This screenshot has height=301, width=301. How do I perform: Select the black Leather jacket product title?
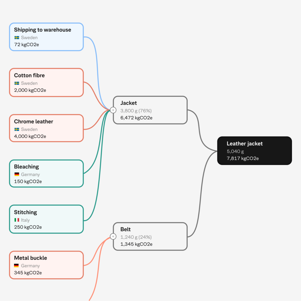tap(245, 144)
